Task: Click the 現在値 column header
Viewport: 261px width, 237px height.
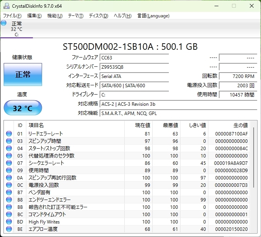Action: [x=138, y=125]
